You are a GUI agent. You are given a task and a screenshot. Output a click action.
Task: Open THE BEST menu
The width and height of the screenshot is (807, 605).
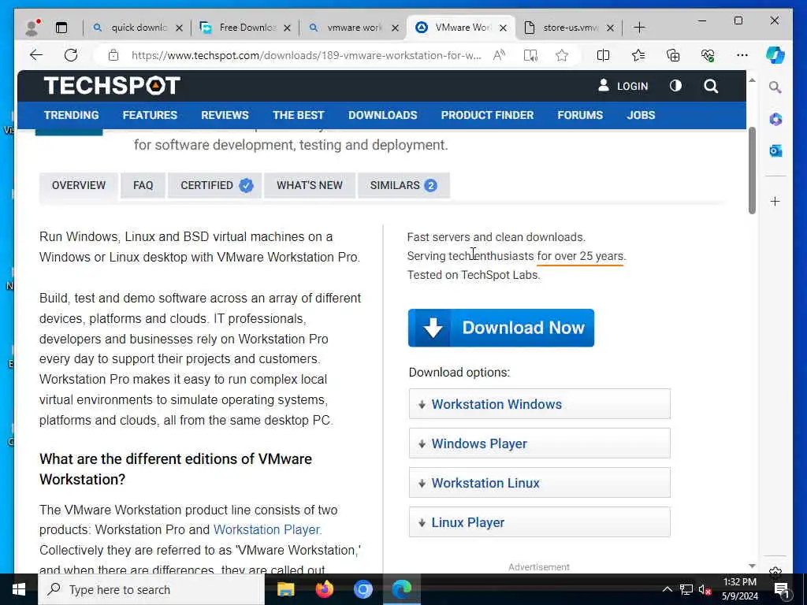(299, 115)
